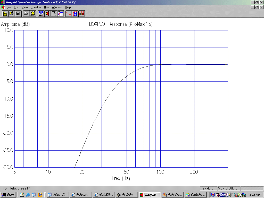
Task: Click the desktop pencil icon in quick launch
Action: tap(22, 195)
